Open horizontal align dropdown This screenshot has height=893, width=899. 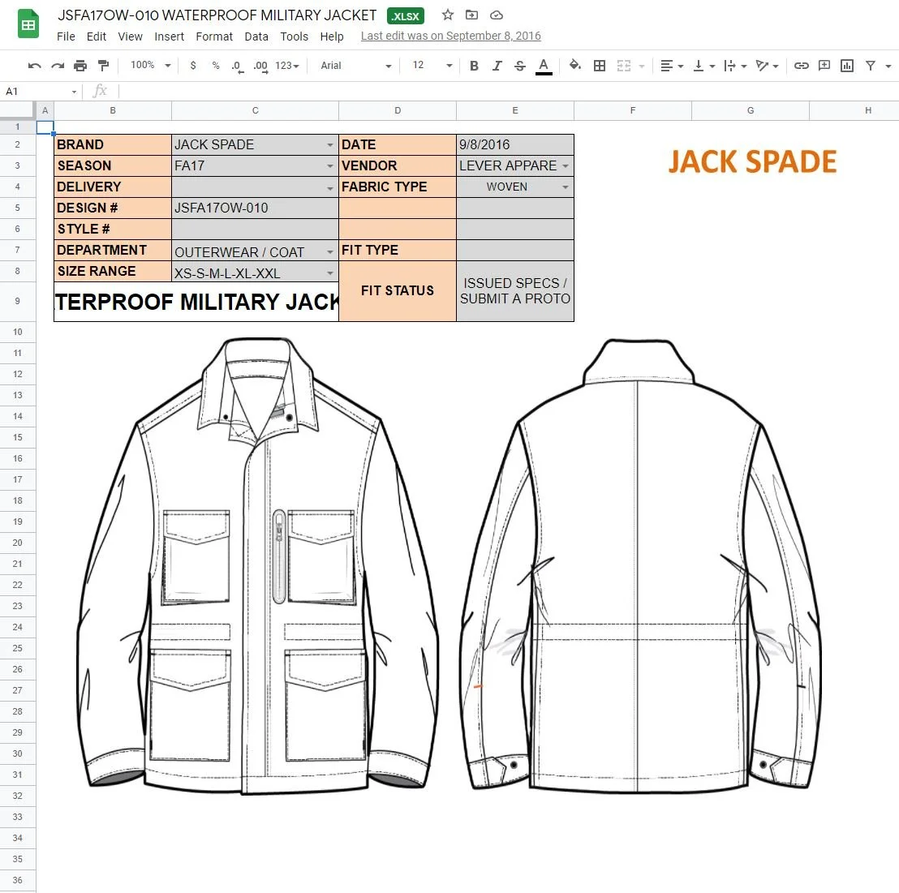tap(671, 66)
